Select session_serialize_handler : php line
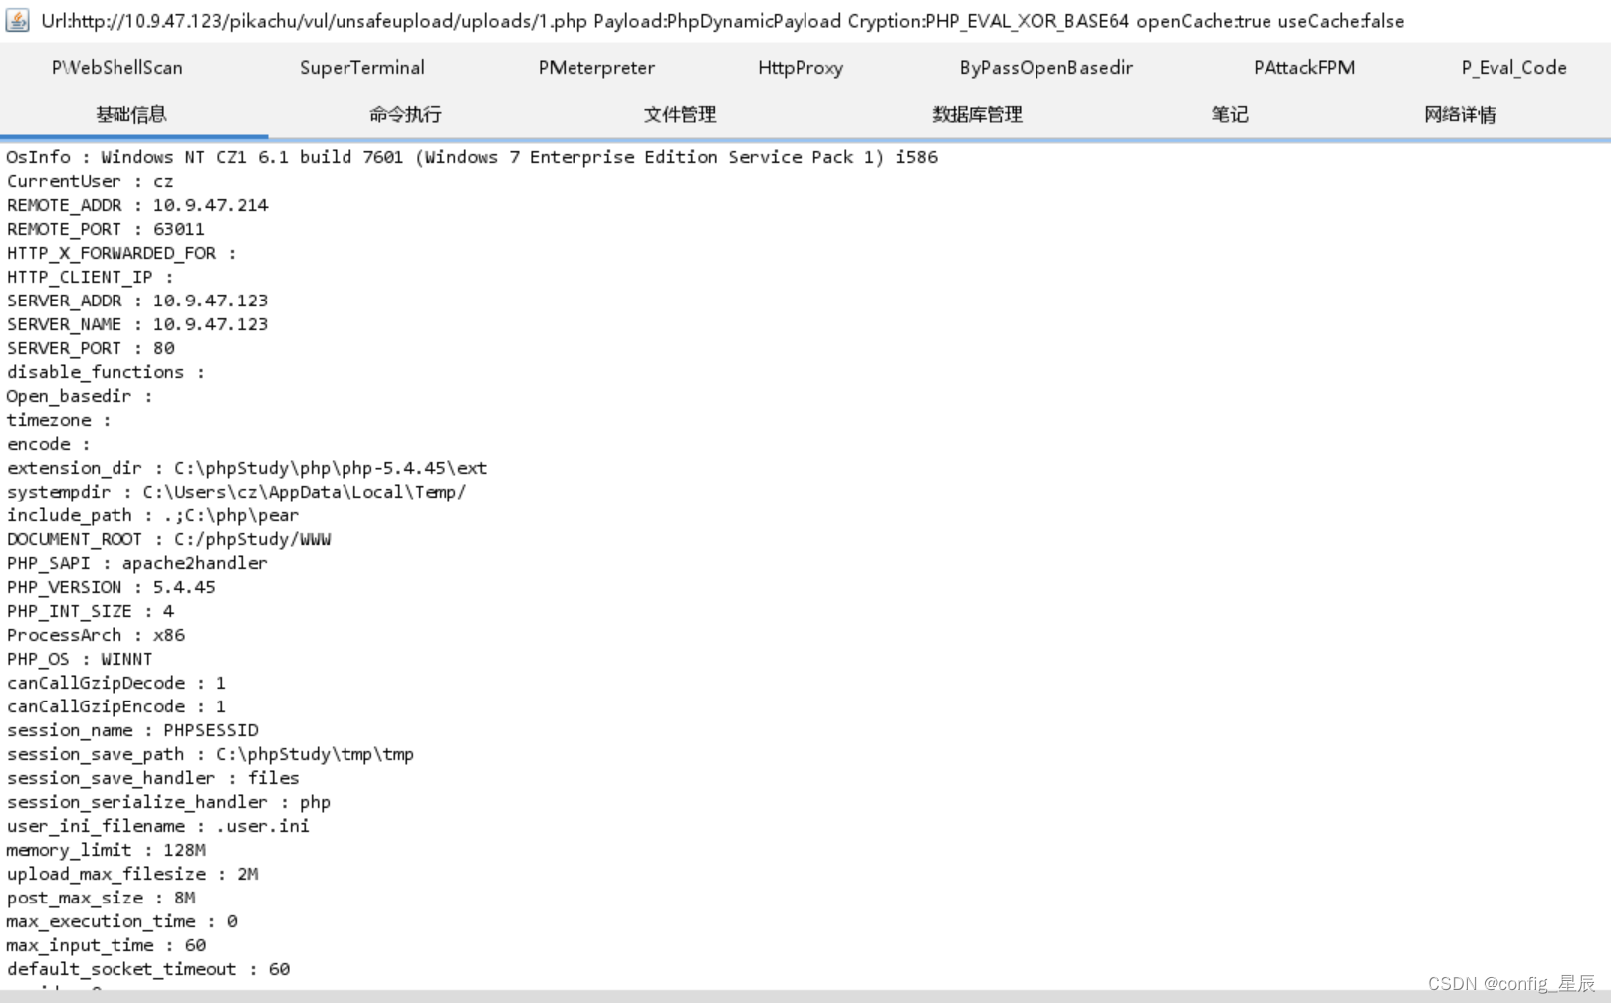The height and width of the screenshot is (1003, 1611). (x=168, y=802)
